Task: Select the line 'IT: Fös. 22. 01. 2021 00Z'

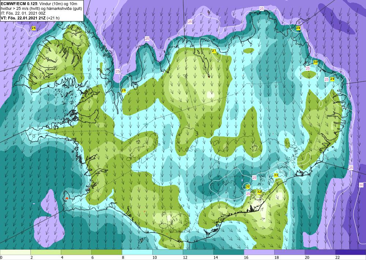Action: [x=20, y=13]
